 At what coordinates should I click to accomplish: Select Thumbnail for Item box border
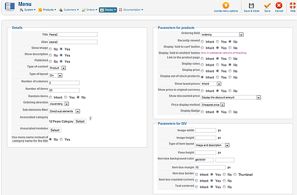click(235, 174)
